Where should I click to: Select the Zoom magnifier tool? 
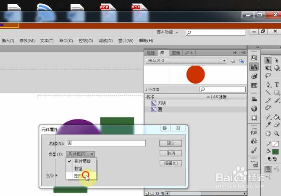tap(277, 133)
